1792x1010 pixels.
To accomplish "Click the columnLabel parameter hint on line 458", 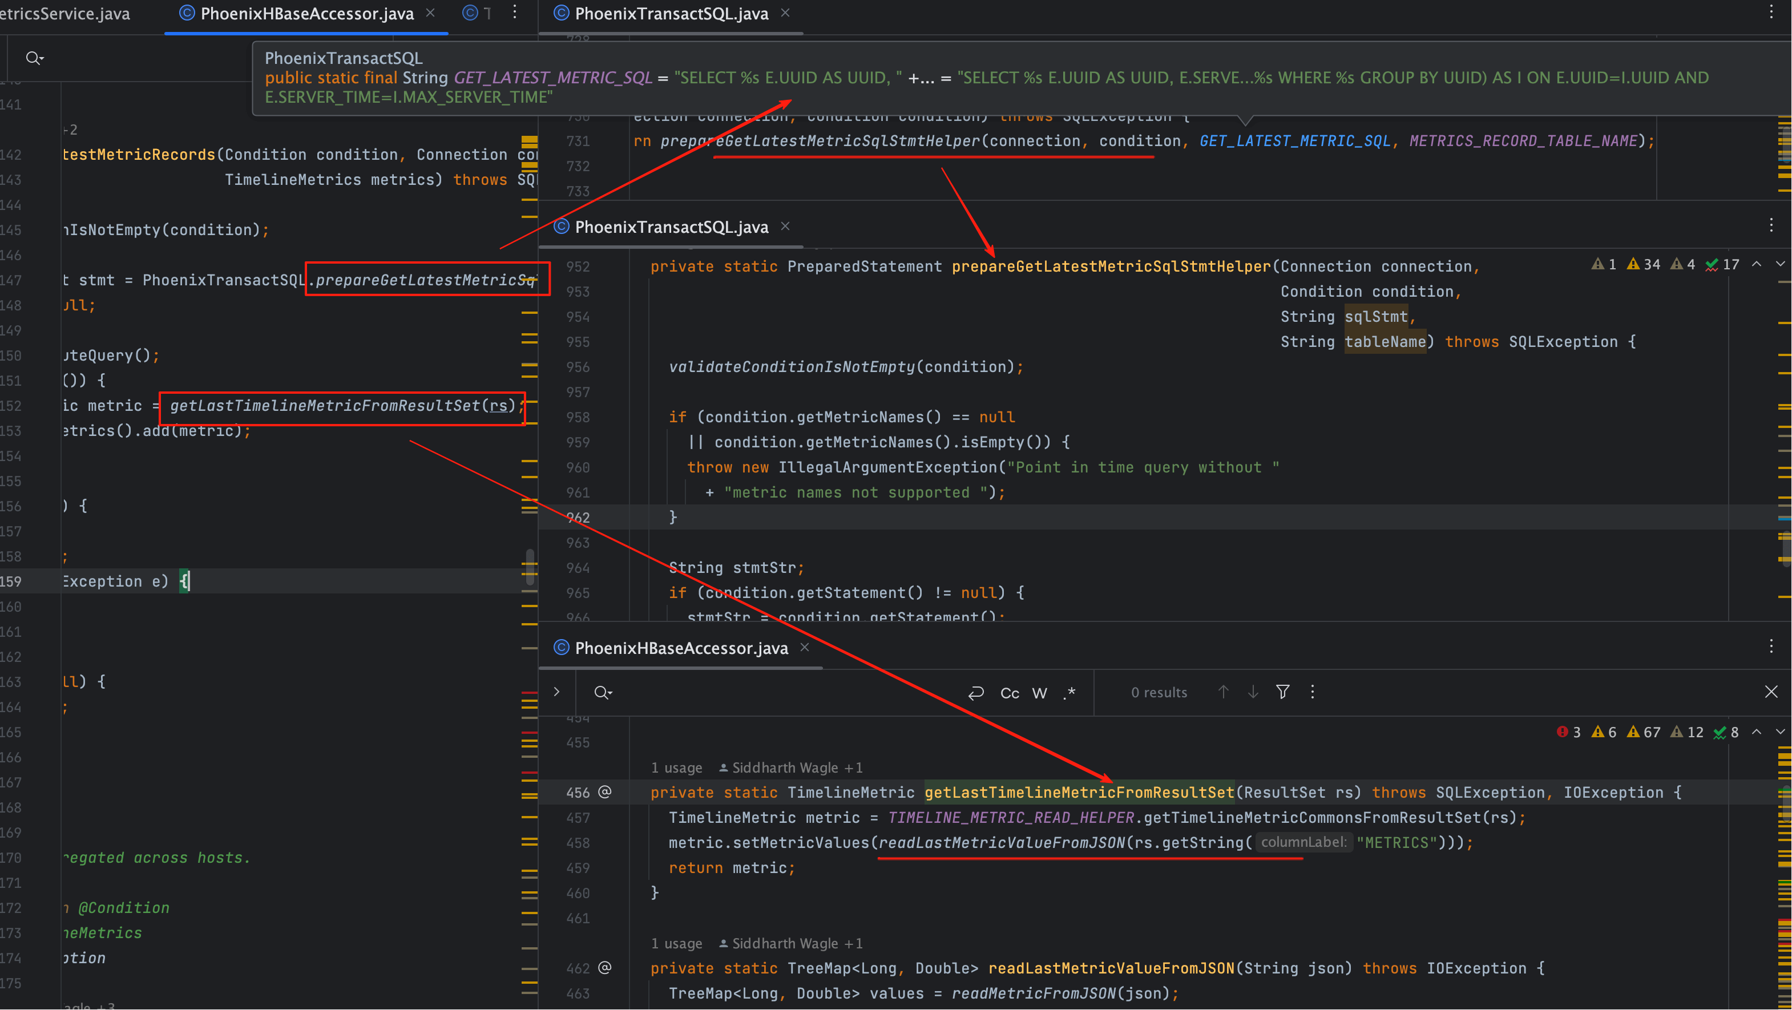I will [x=1303, y=842].
